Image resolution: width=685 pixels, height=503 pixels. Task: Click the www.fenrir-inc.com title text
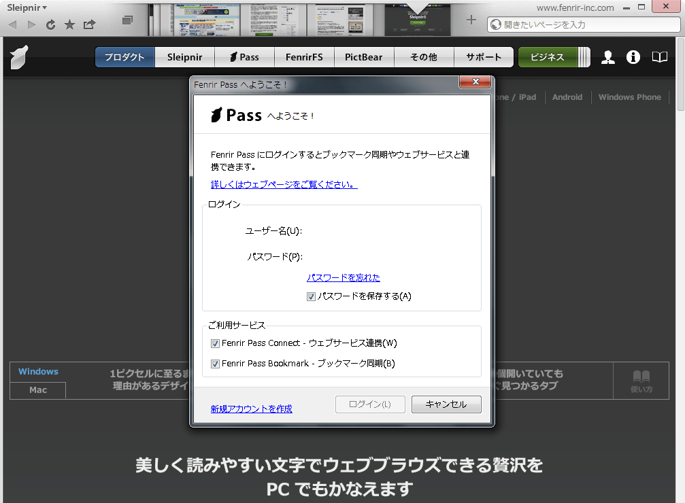pyautogui.click(x=575, y=8)
